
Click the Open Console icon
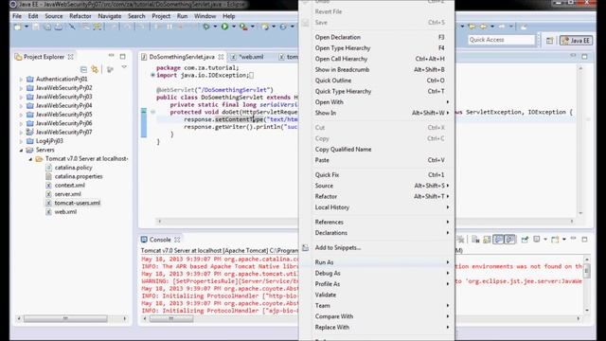[555, 240]
